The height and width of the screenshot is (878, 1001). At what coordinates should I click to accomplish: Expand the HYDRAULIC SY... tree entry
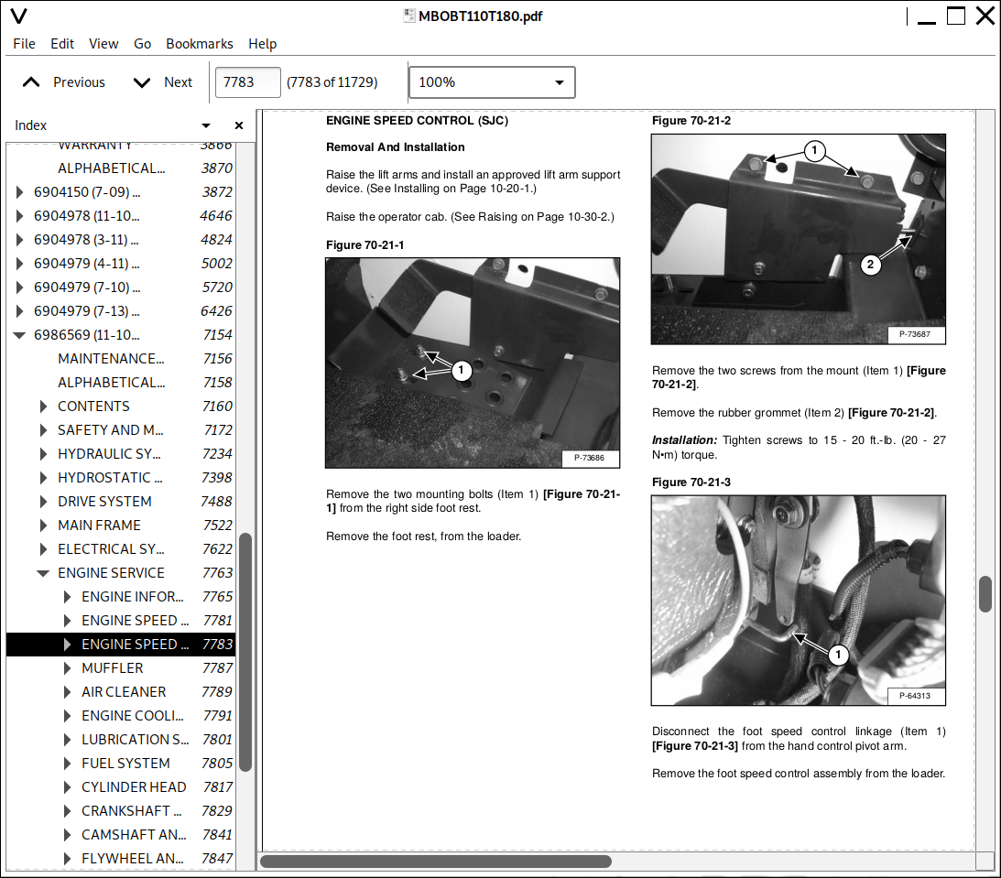pyautogui.click(x=43, y=454)
